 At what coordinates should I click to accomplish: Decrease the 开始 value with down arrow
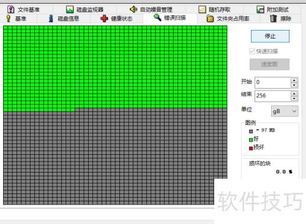pyautogui.click(x=294, y=85)
